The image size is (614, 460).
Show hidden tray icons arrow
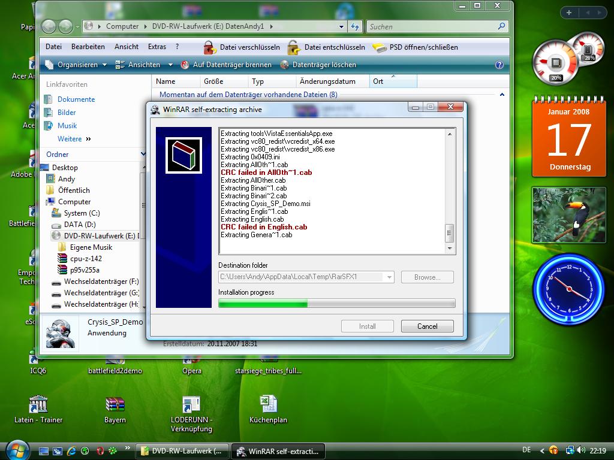point(542,451)
